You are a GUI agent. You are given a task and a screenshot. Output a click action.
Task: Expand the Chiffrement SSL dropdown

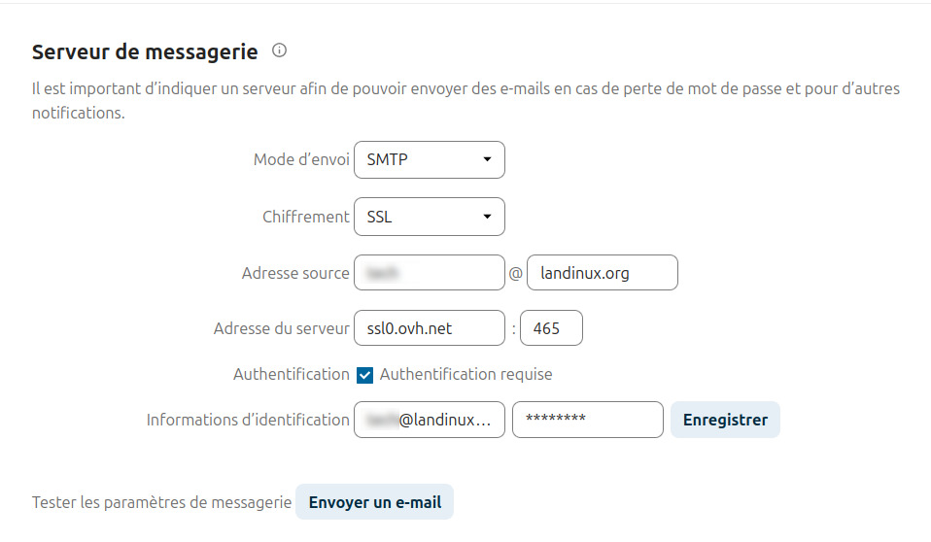point(430,217)
